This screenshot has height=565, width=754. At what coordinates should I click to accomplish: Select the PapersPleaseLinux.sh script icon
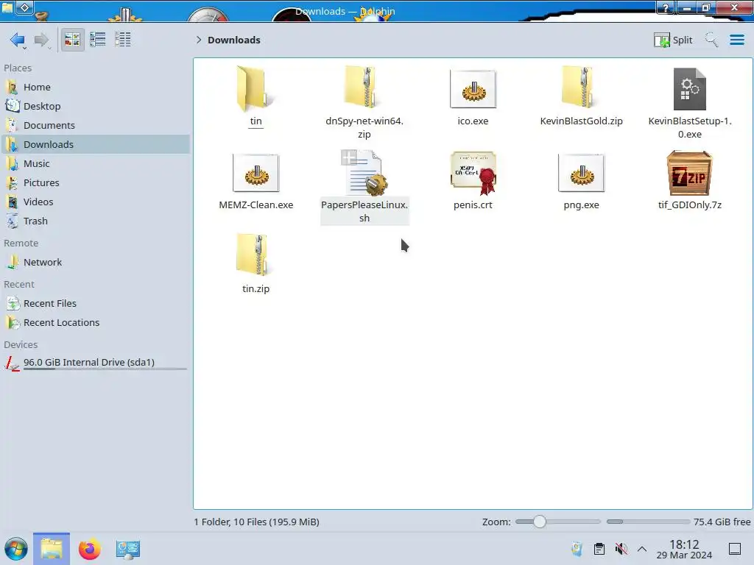(365, 174)
